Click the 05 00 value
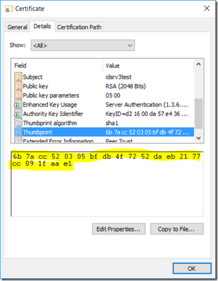Image resolution: width=218 pixels, height=281 pixels. pyautogui.click(x=113, y=96)
